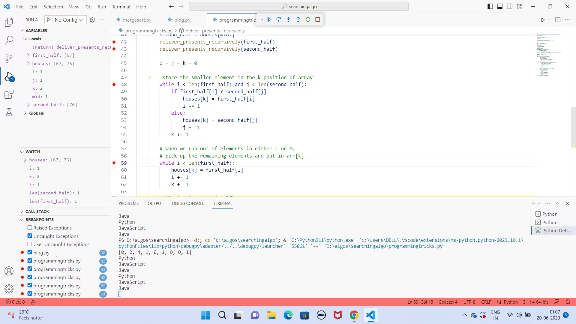Open Customize Layout icon
The width and height of the screenshot is (576, 324).
520,6
